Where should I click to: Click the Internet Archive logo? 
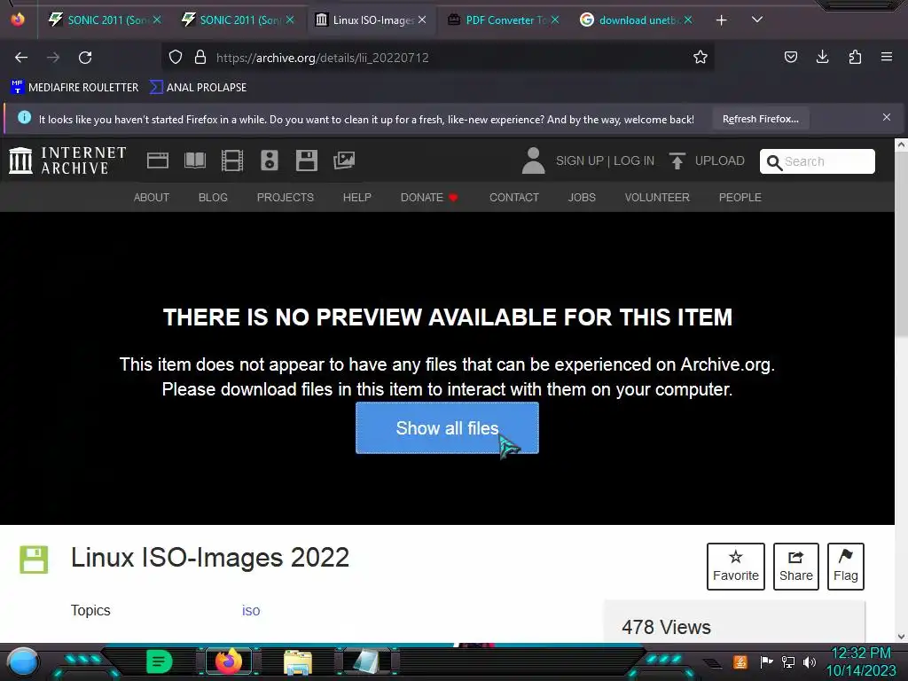point(67,160)
